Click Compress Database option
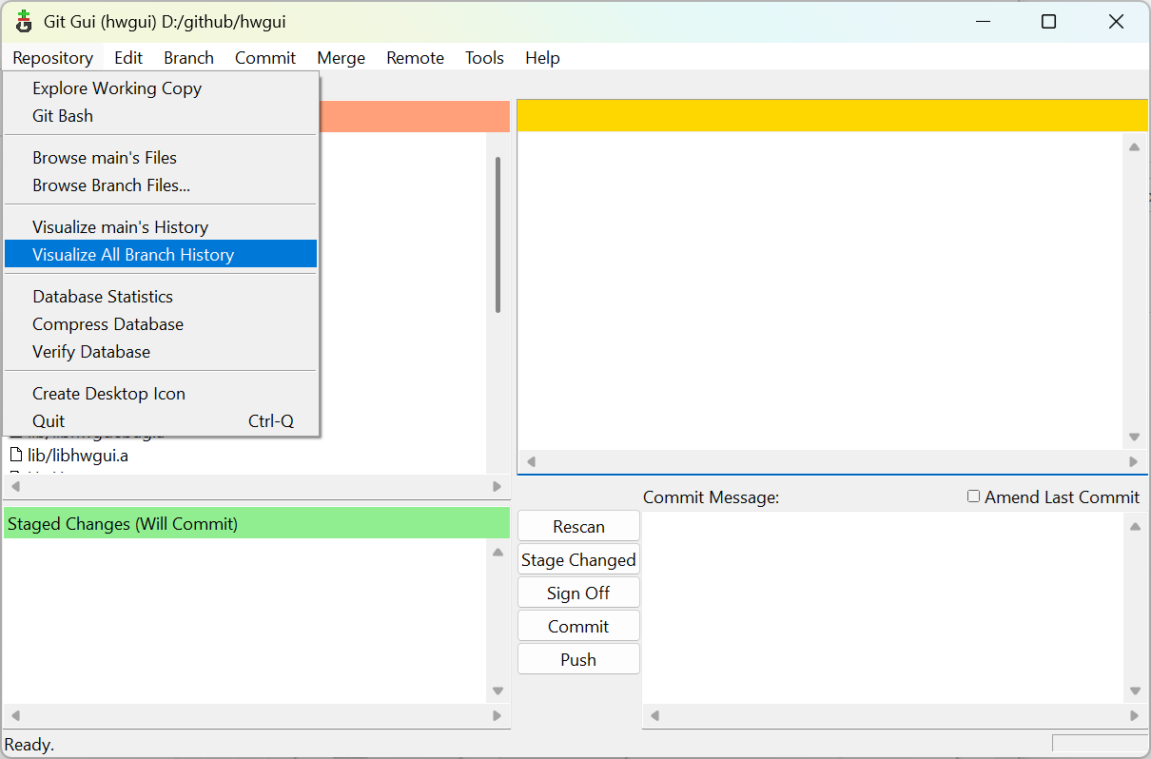Image resolution: width=1151 pixels, height=759 pixels. (x=107, y=324)
